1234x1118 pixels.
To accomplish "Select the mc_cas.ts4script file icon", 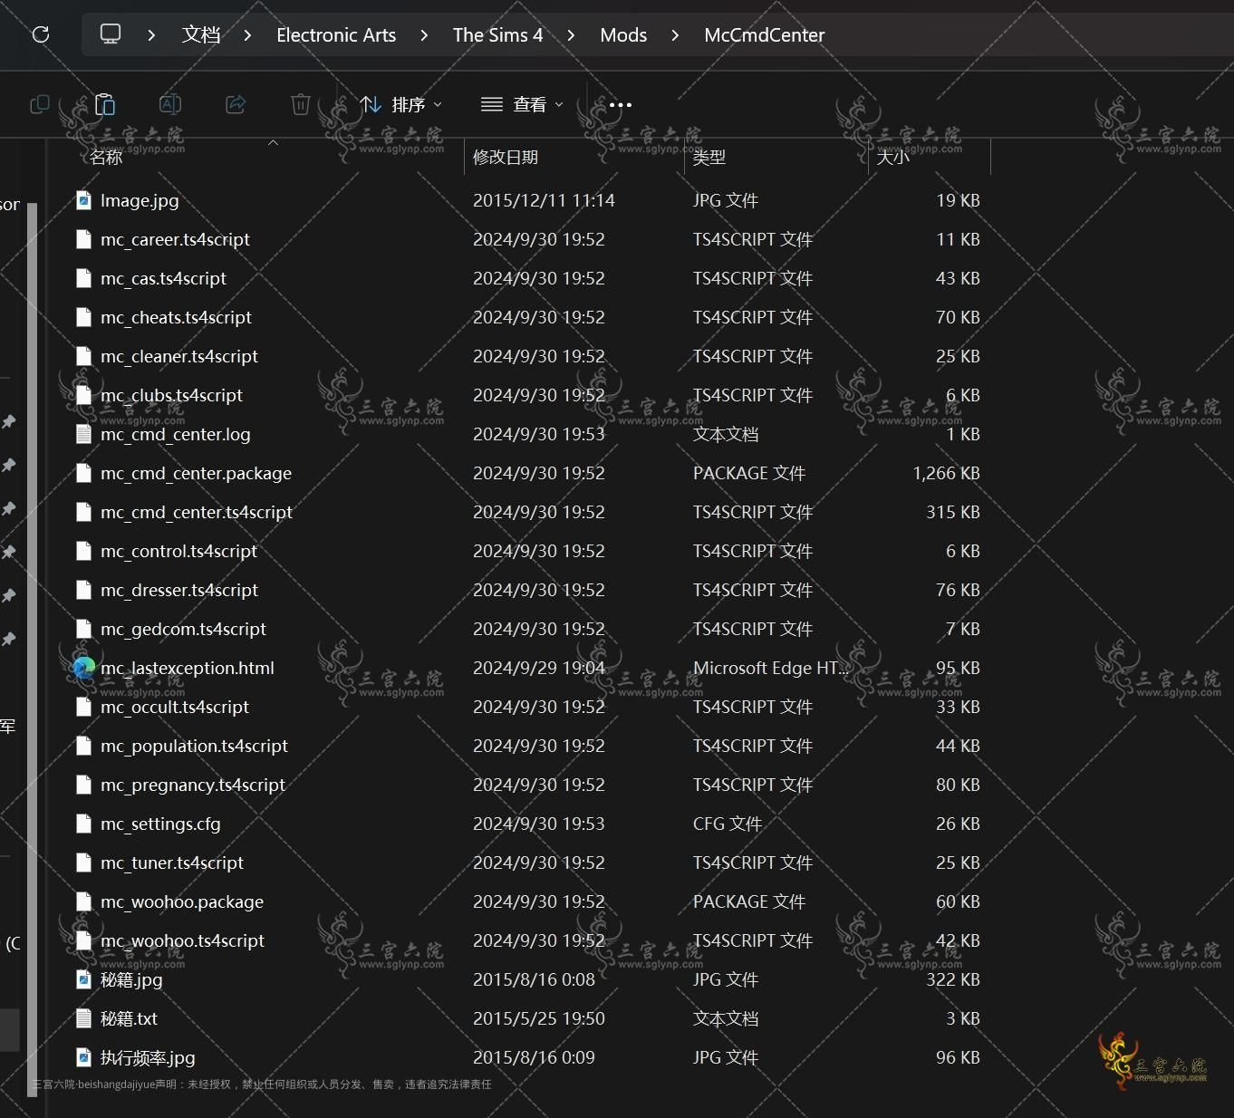I will (x=83, y=278).
